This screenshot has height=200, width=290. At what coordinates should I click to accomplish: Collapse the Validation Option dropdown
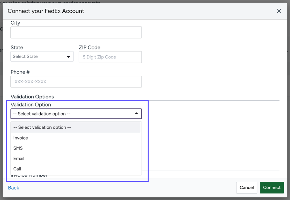point(76,114)
